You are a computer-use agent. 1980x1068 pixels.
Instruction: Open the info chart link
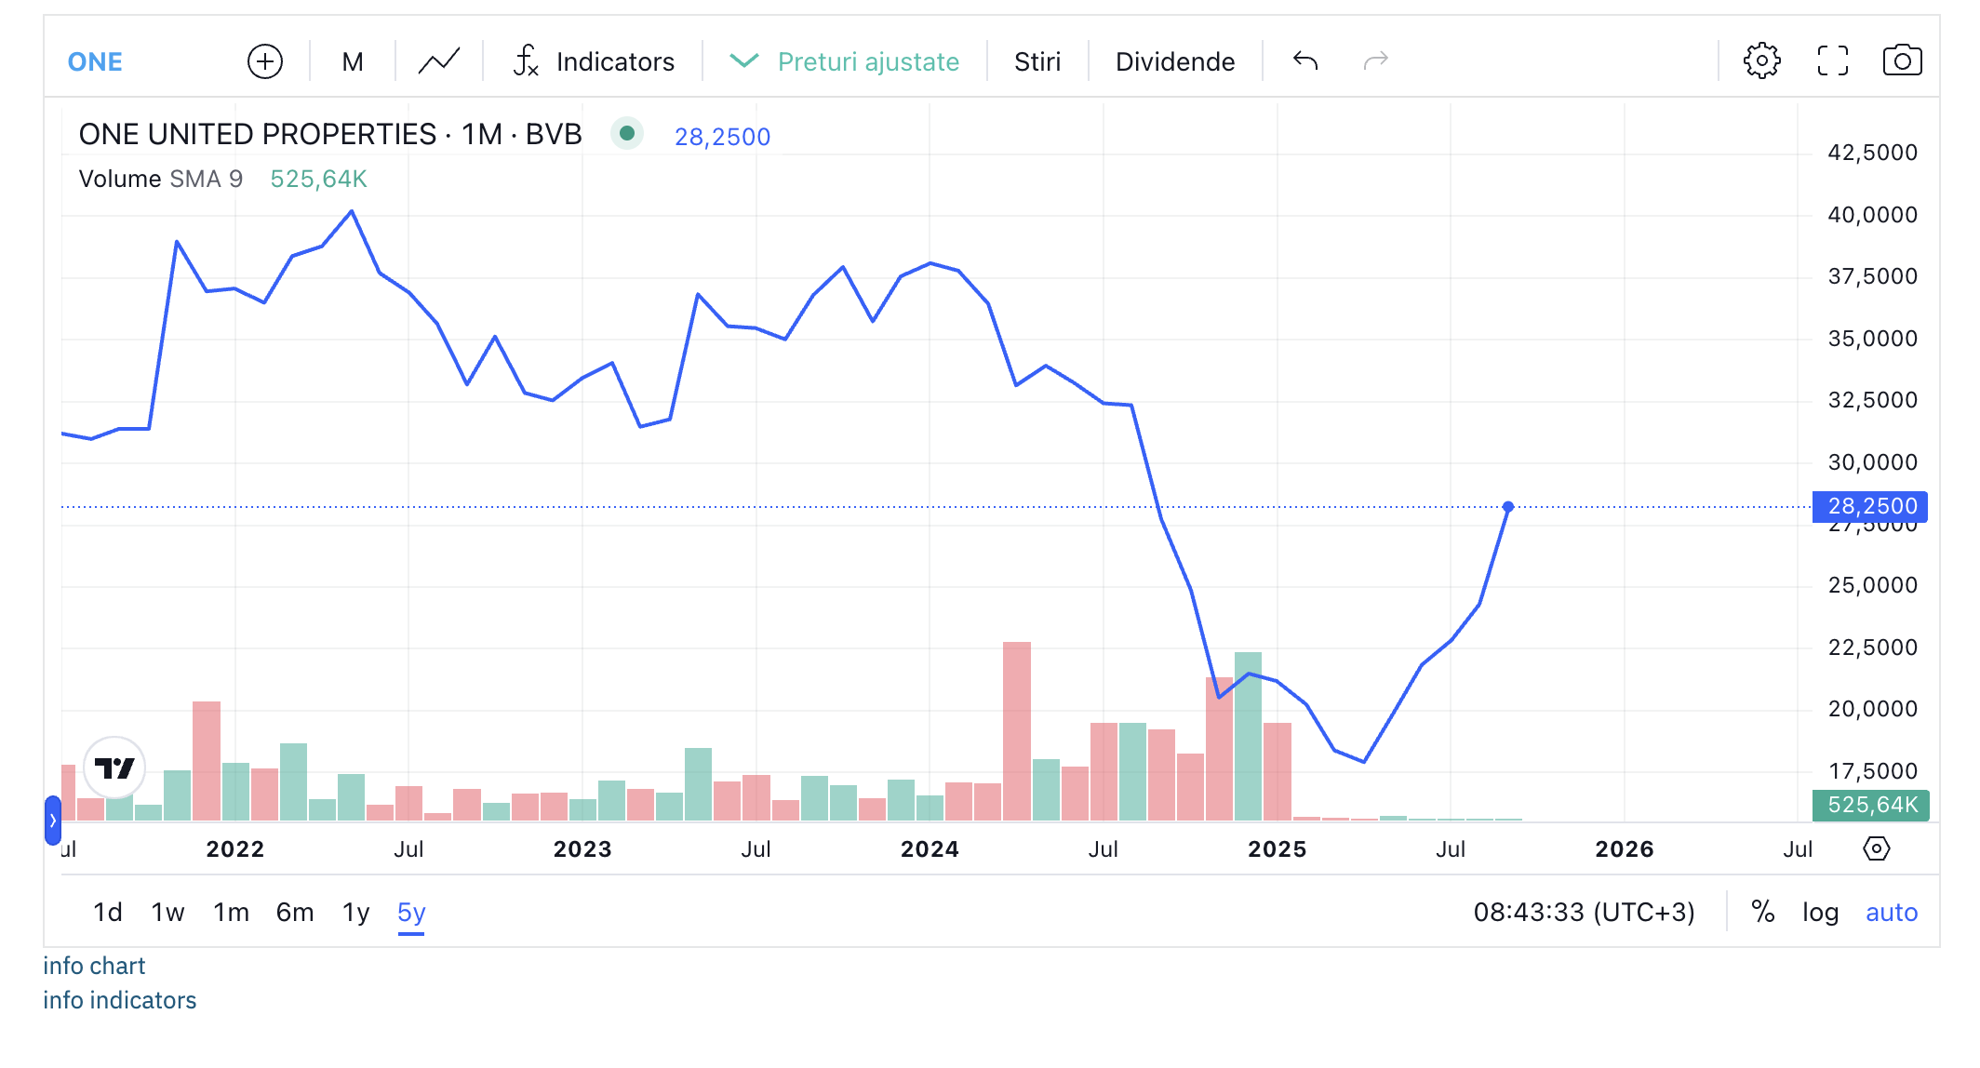tap(94, 966)
